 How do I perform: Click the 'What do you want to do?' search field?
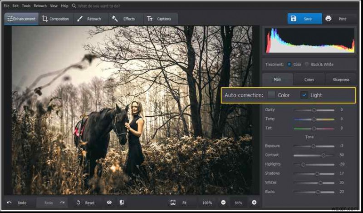tap(99, 6)
